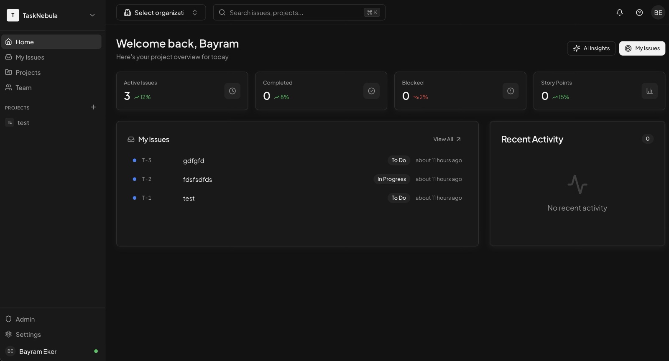Click the My Issues button at top right

pos(642,48)
